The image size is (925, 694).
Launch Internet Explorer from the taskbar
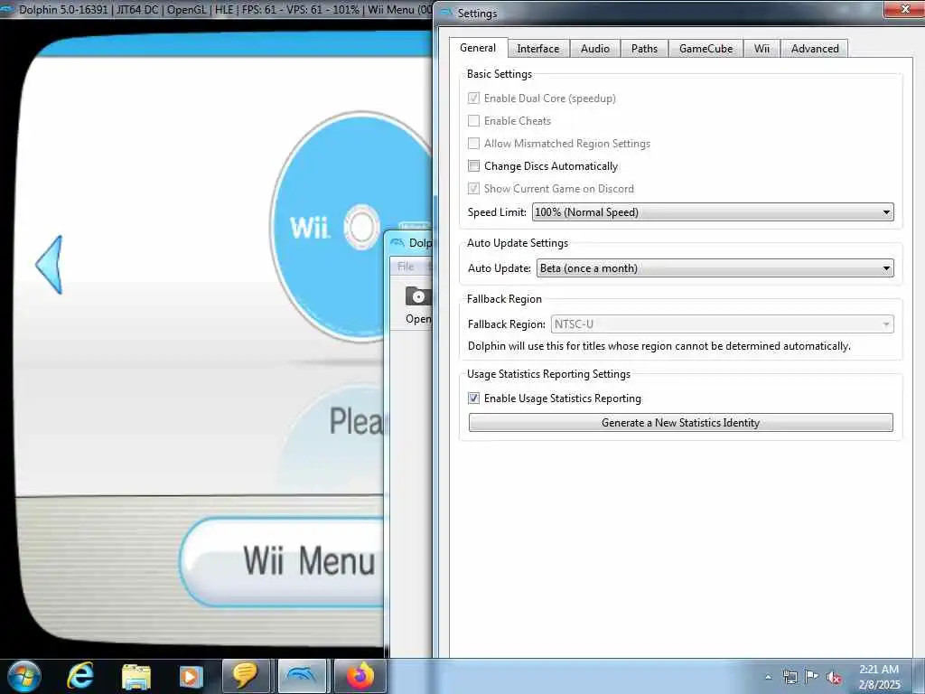79,676
